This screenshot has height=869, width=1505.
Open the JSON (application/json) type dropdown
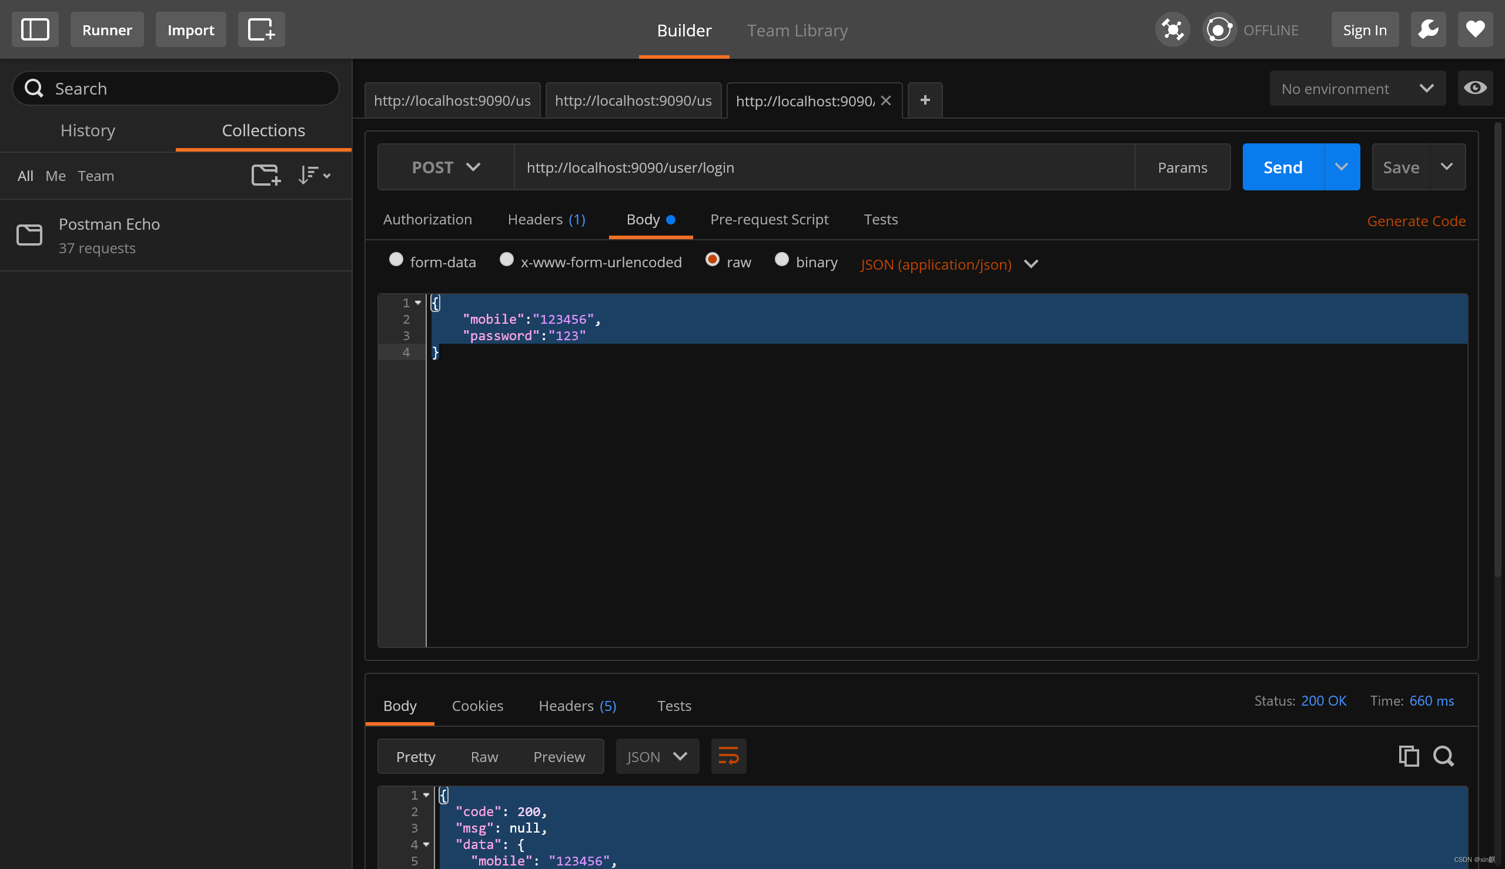click(948, 264)
